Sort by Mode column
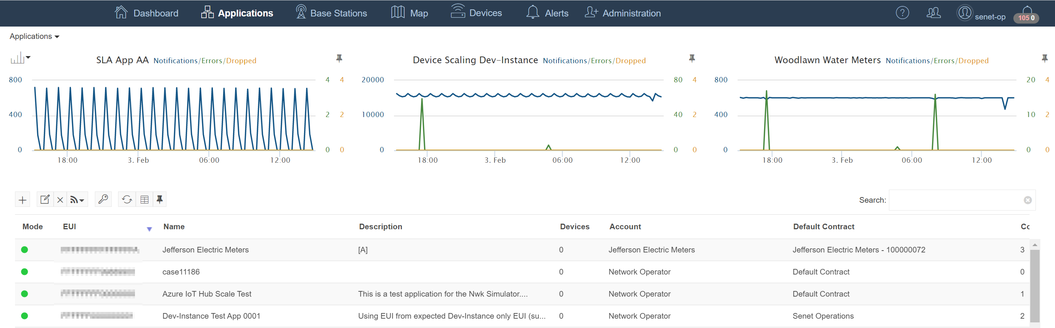 click(32, 227)
